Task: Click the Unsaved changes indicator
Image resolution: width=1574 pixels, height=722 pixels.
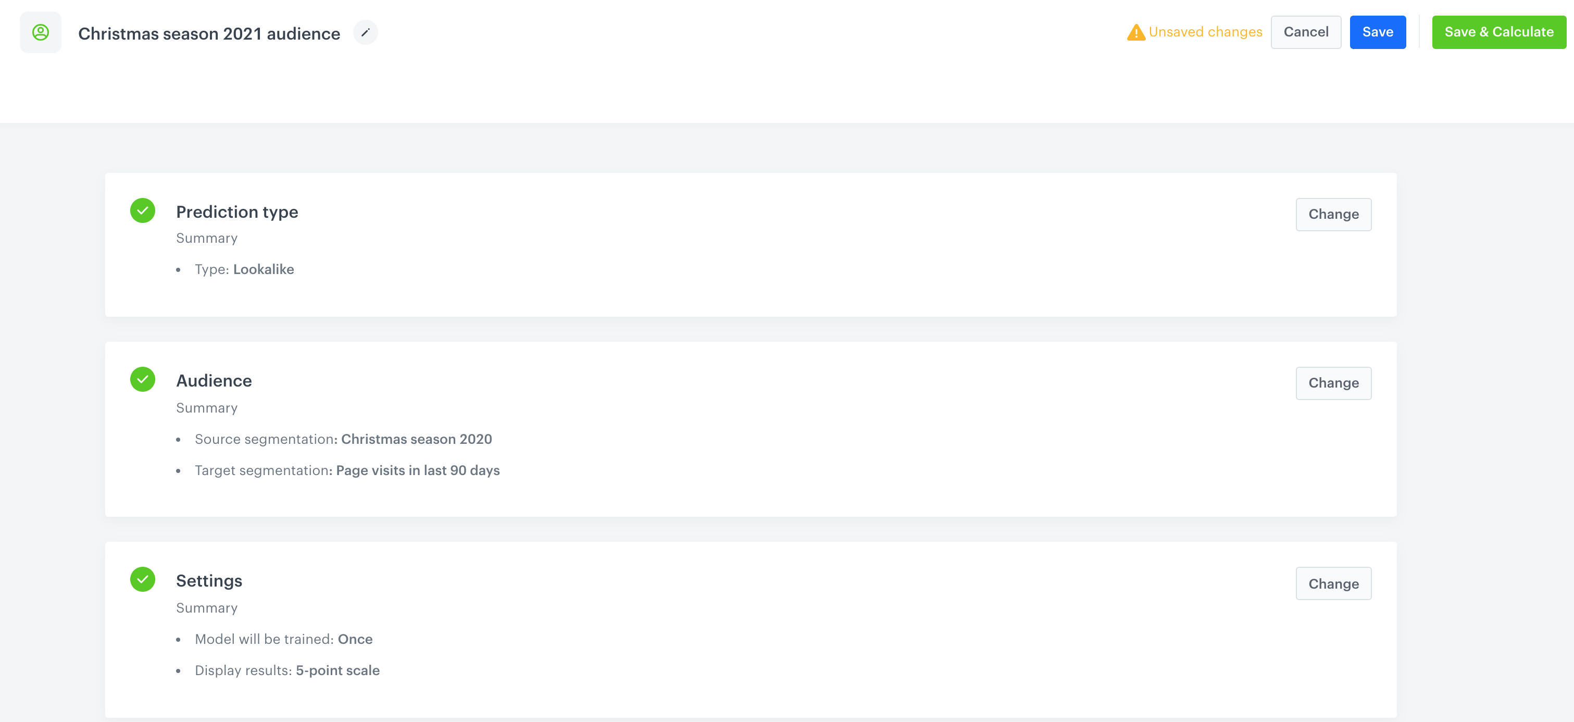Action: click(x=1206, y=32)
